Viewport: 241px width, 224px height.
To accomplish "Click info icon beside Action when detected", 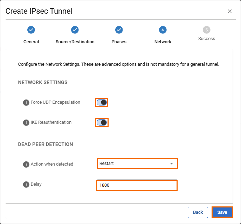I will pos(26,164).
